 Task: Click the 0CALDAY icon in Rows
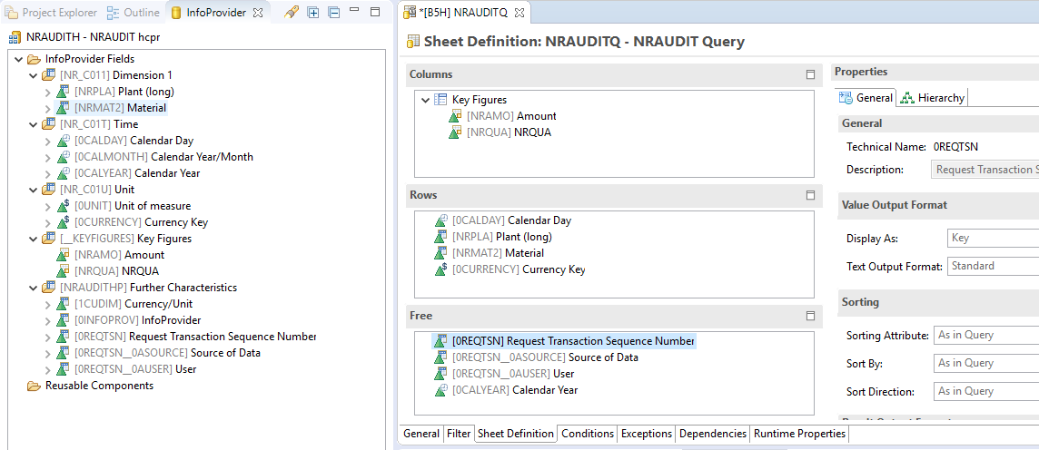(x=441, y=220)
